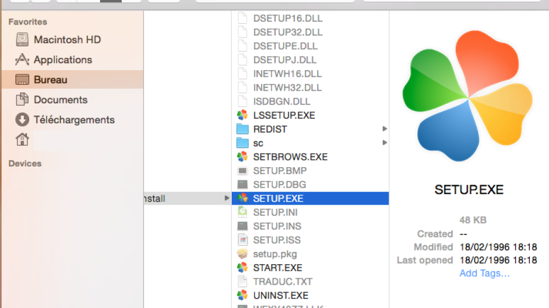Click the SETUP.BMP file icon
The height and width of the screenshot is (308, 549).
tap(242, 171)
